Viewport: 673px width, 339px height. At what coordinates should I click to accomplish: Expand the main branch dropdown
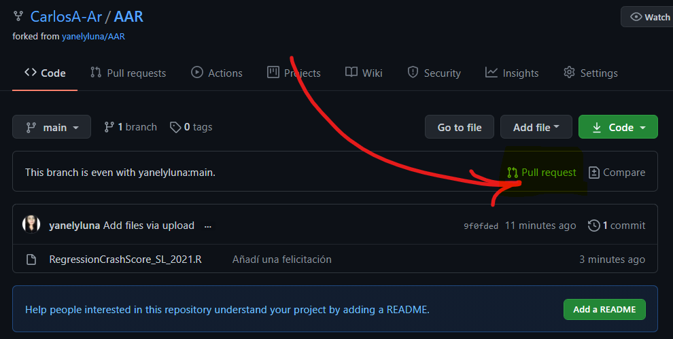(52, 127)
